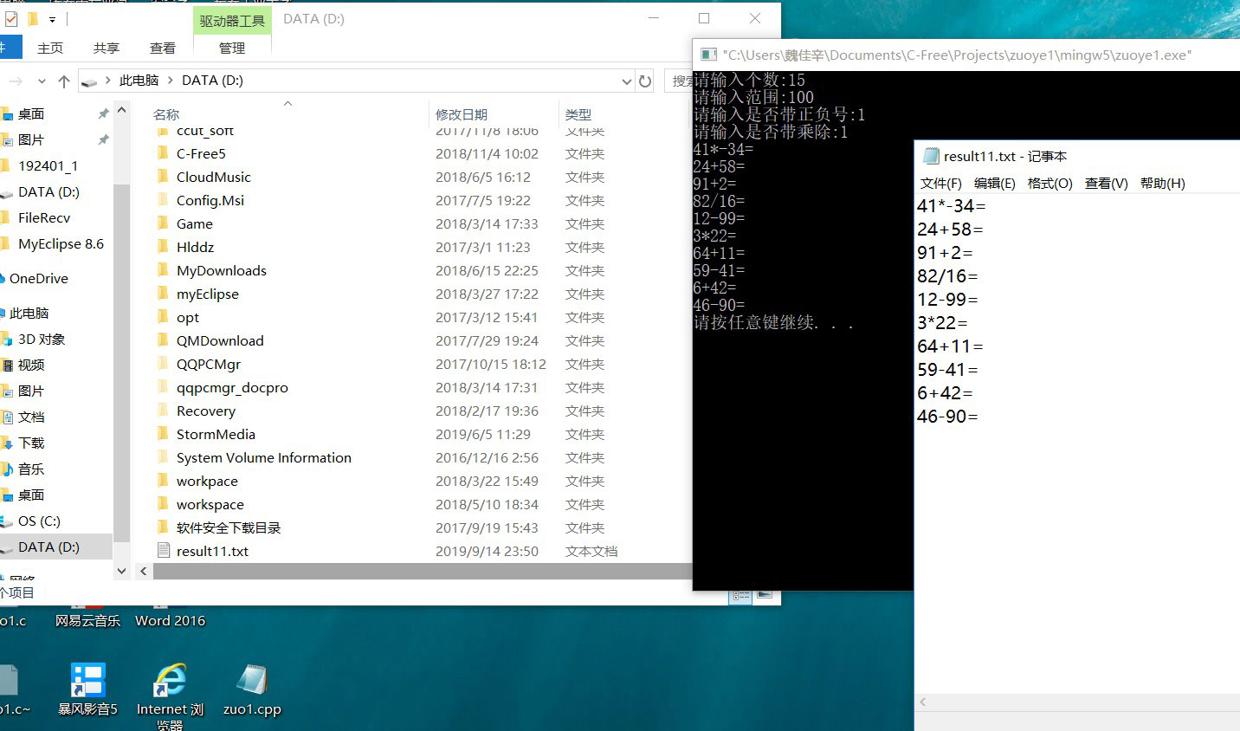This screenshot has height=731, width=1240.
Task: Click the Config.Msi folder icon
Action: tap(163, 200)
